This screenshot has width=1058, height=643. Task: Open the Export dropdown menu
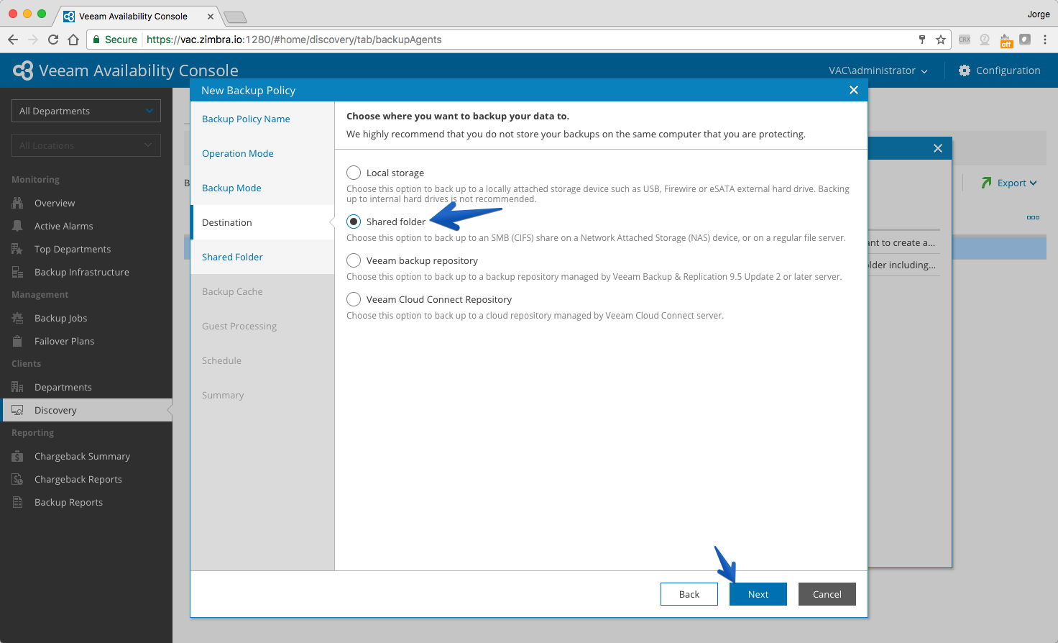point(1016,183)
